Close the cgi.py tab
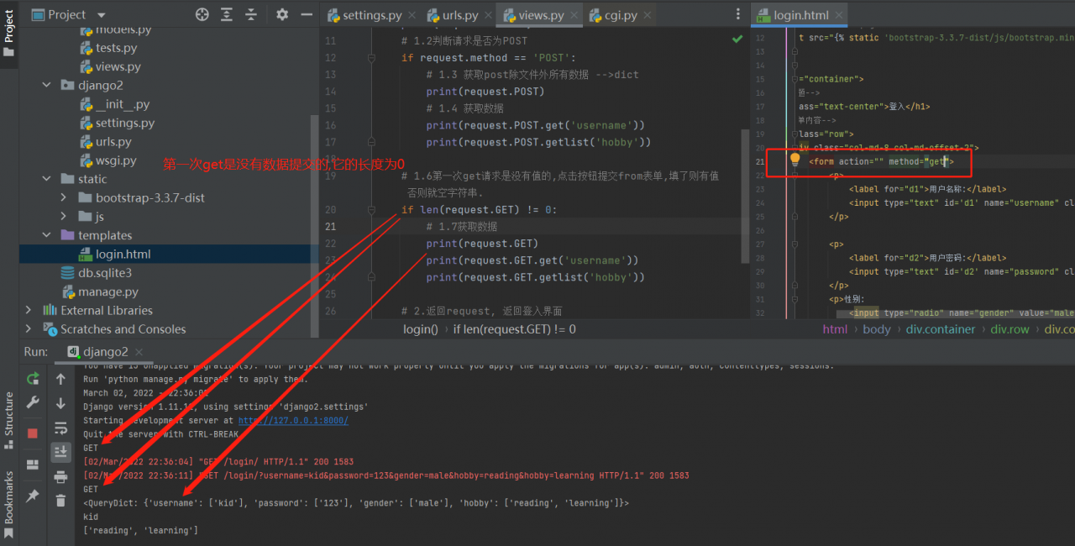The width and height of the screenshot is (1075, 546). [647, 15]
